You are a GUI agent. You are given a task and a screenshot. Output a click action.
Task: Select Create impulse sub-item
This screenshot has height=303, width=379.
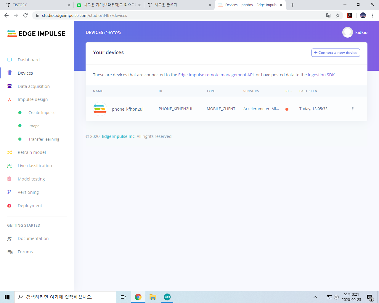(x=42, y=113)
